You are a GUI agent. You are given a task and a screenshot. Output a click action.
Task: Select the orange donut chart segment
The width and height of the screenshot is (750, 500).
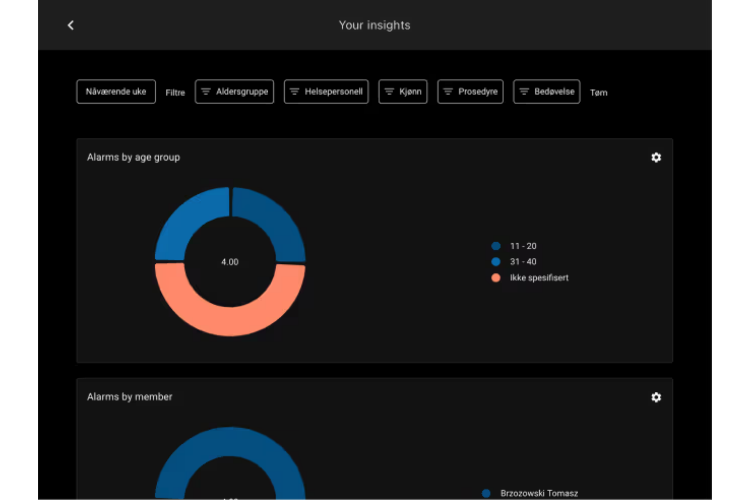(x=229, y=322)
